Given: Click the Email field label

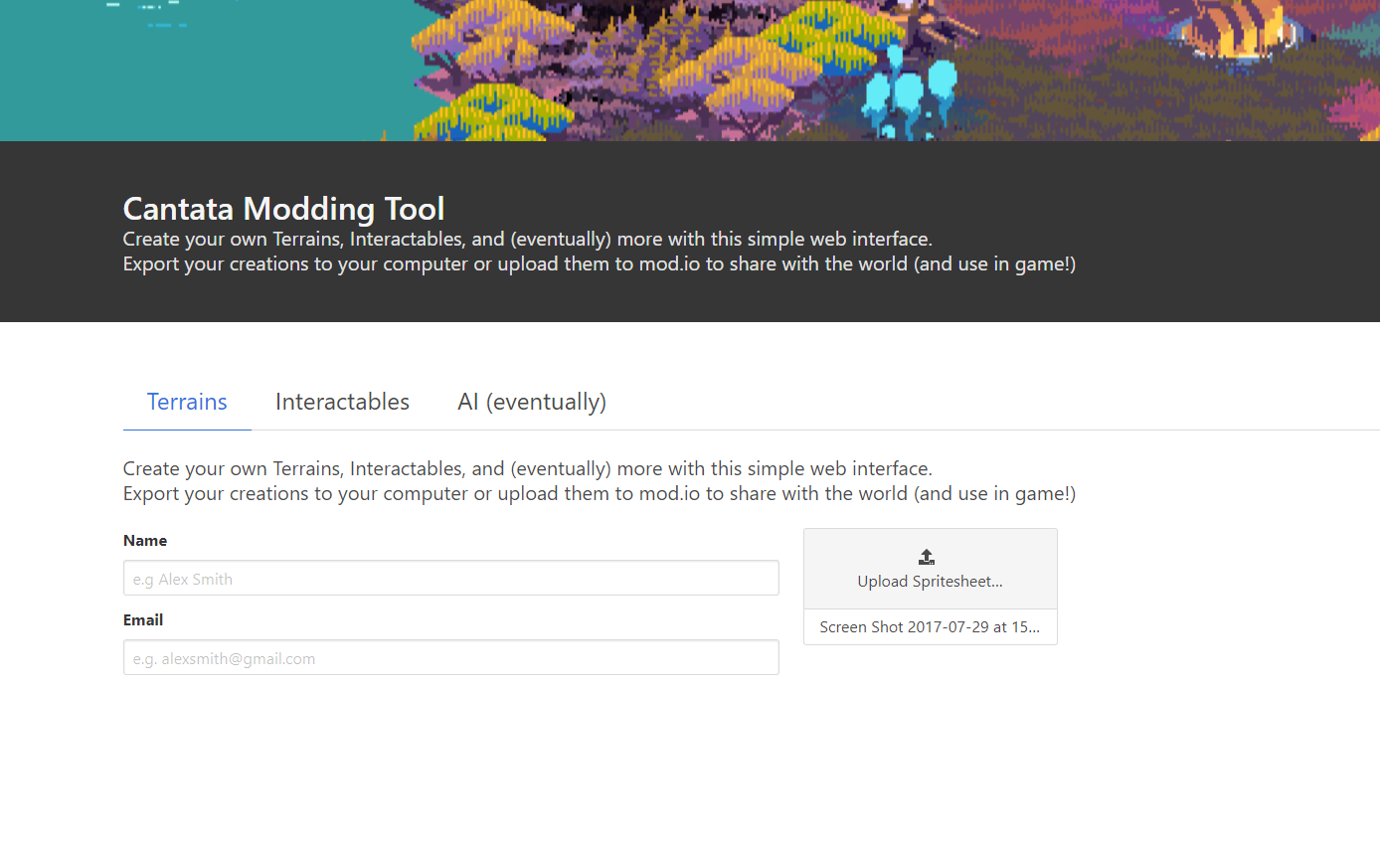Looking at the screenshot, I should coord(143,620).
